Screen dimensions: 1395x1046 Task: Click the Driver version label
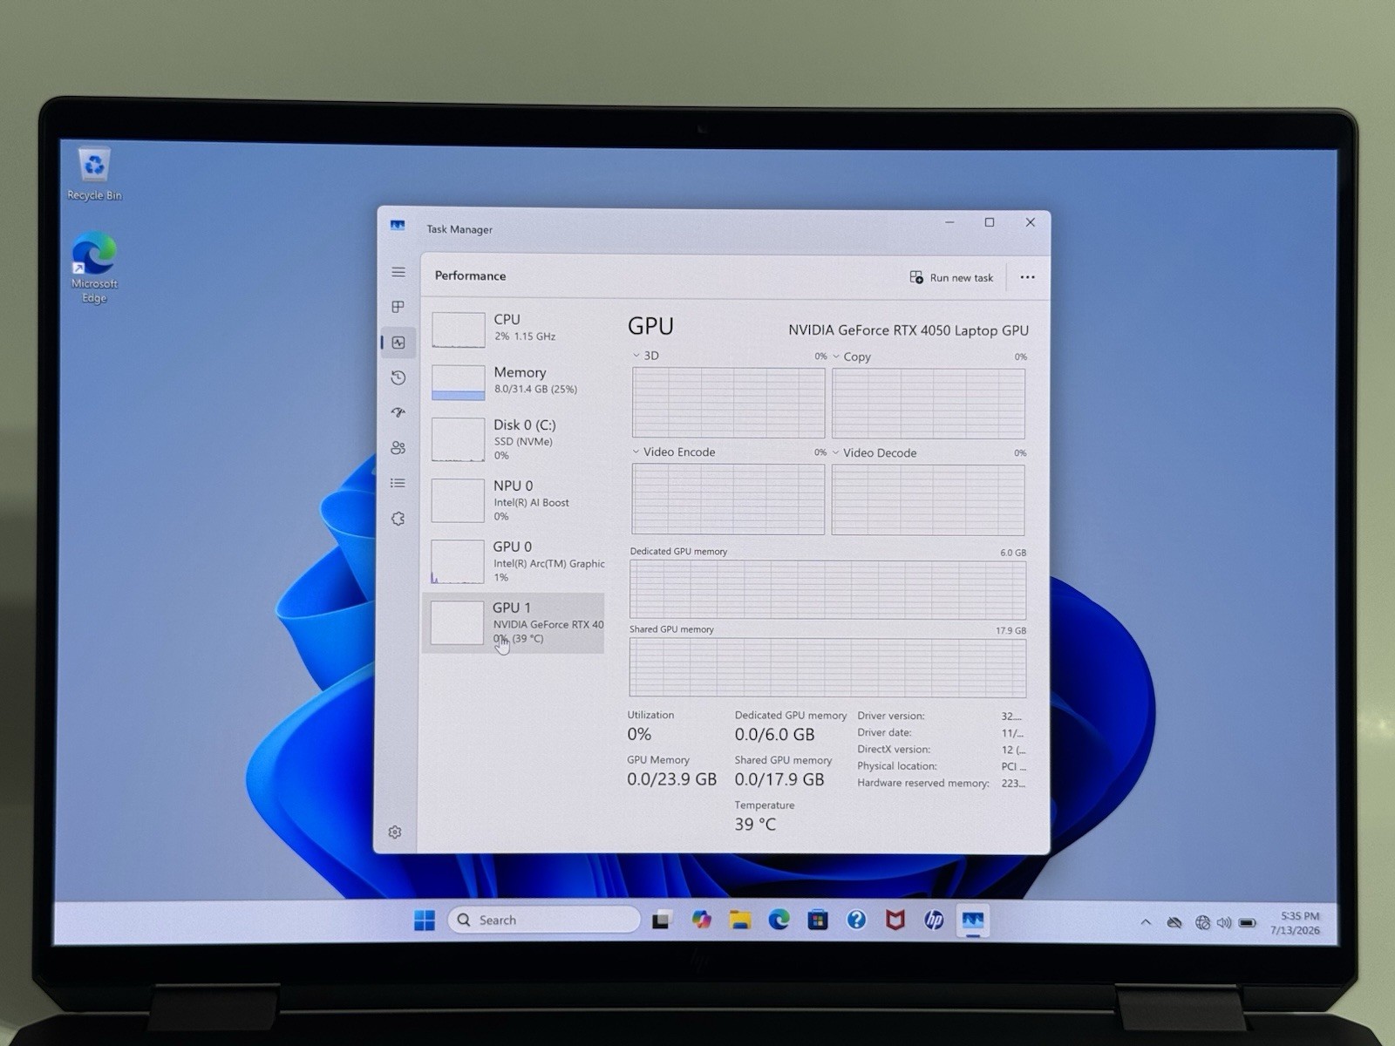(890, 716)
